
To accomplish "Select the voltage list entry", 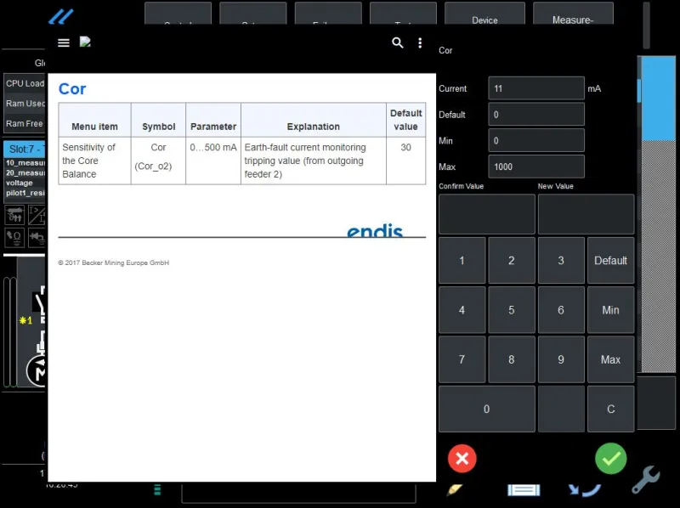I will pos(20,183).
